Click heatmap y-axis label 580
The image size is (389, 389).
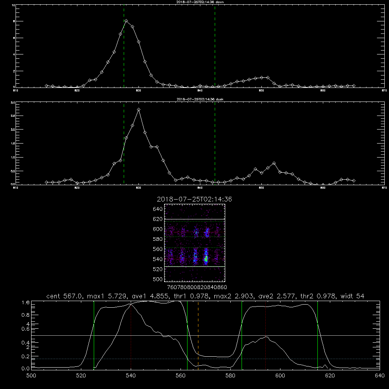coord(158,239)
